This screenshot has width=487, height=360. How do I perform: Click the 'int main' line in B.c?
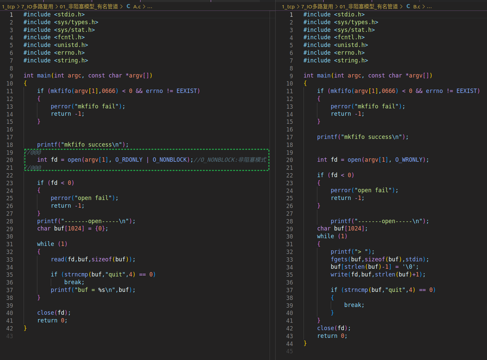368,75
